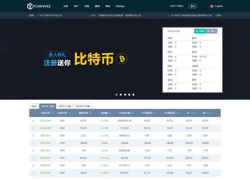Switch to the 对BTC 行情 tab
This screenshot has height=179, width=250.
[65, 106]
